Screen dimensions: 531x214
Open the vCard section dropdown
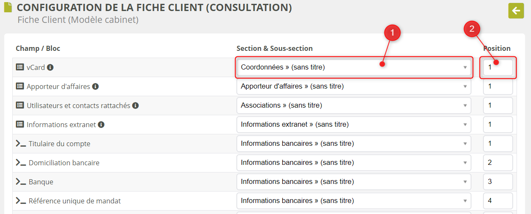(353, 67)
